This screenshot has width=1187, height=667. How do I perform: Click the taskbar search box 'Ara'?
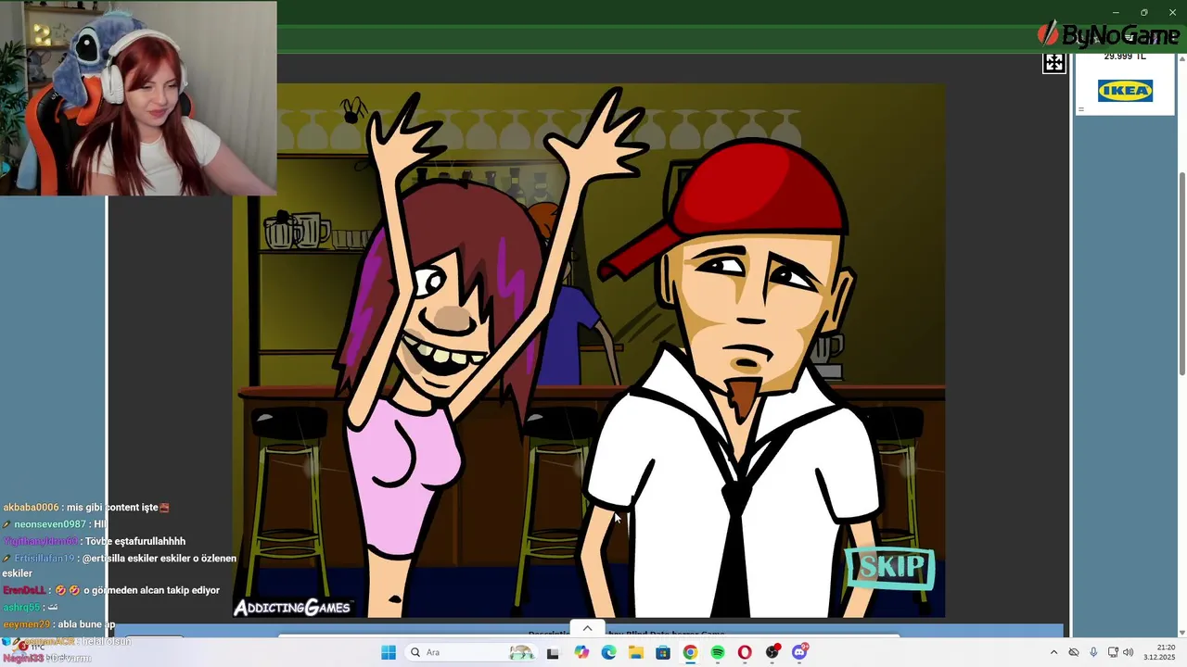[471, 652]
